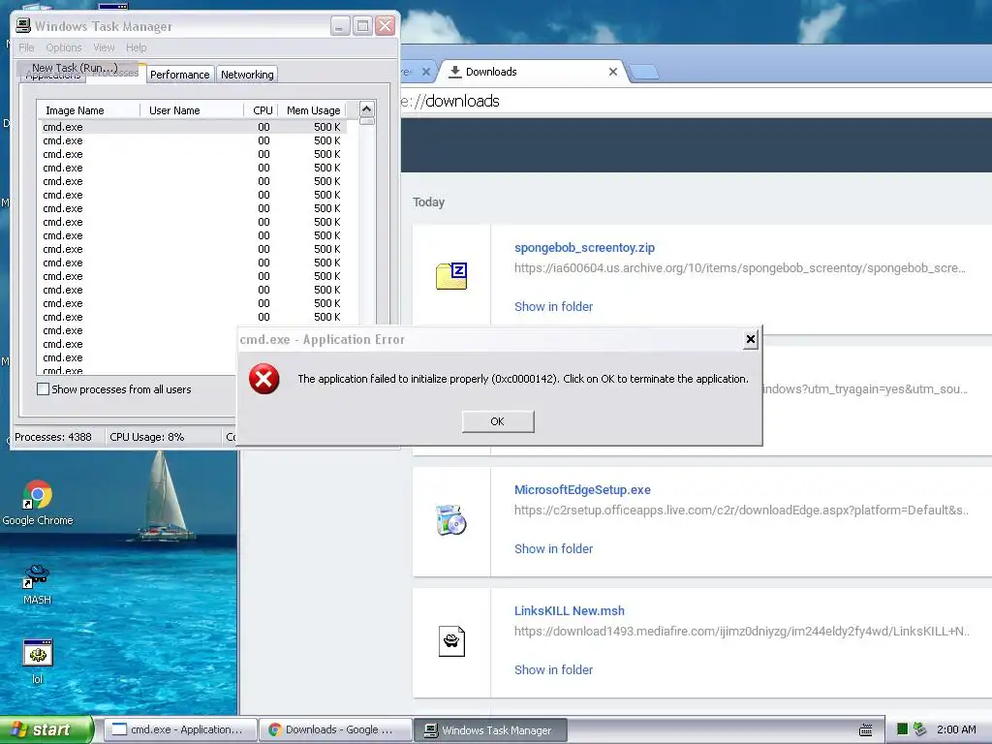The image size is (992, 744).
Task: Switch to cmd.exe Application taskbar button
Action: pos(179,729)
